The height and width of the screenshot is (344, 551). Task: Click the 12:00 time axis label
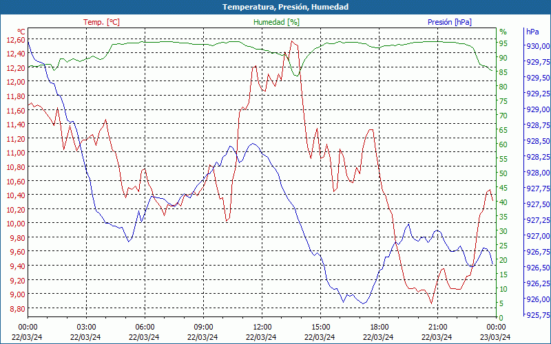pos(262,327)
